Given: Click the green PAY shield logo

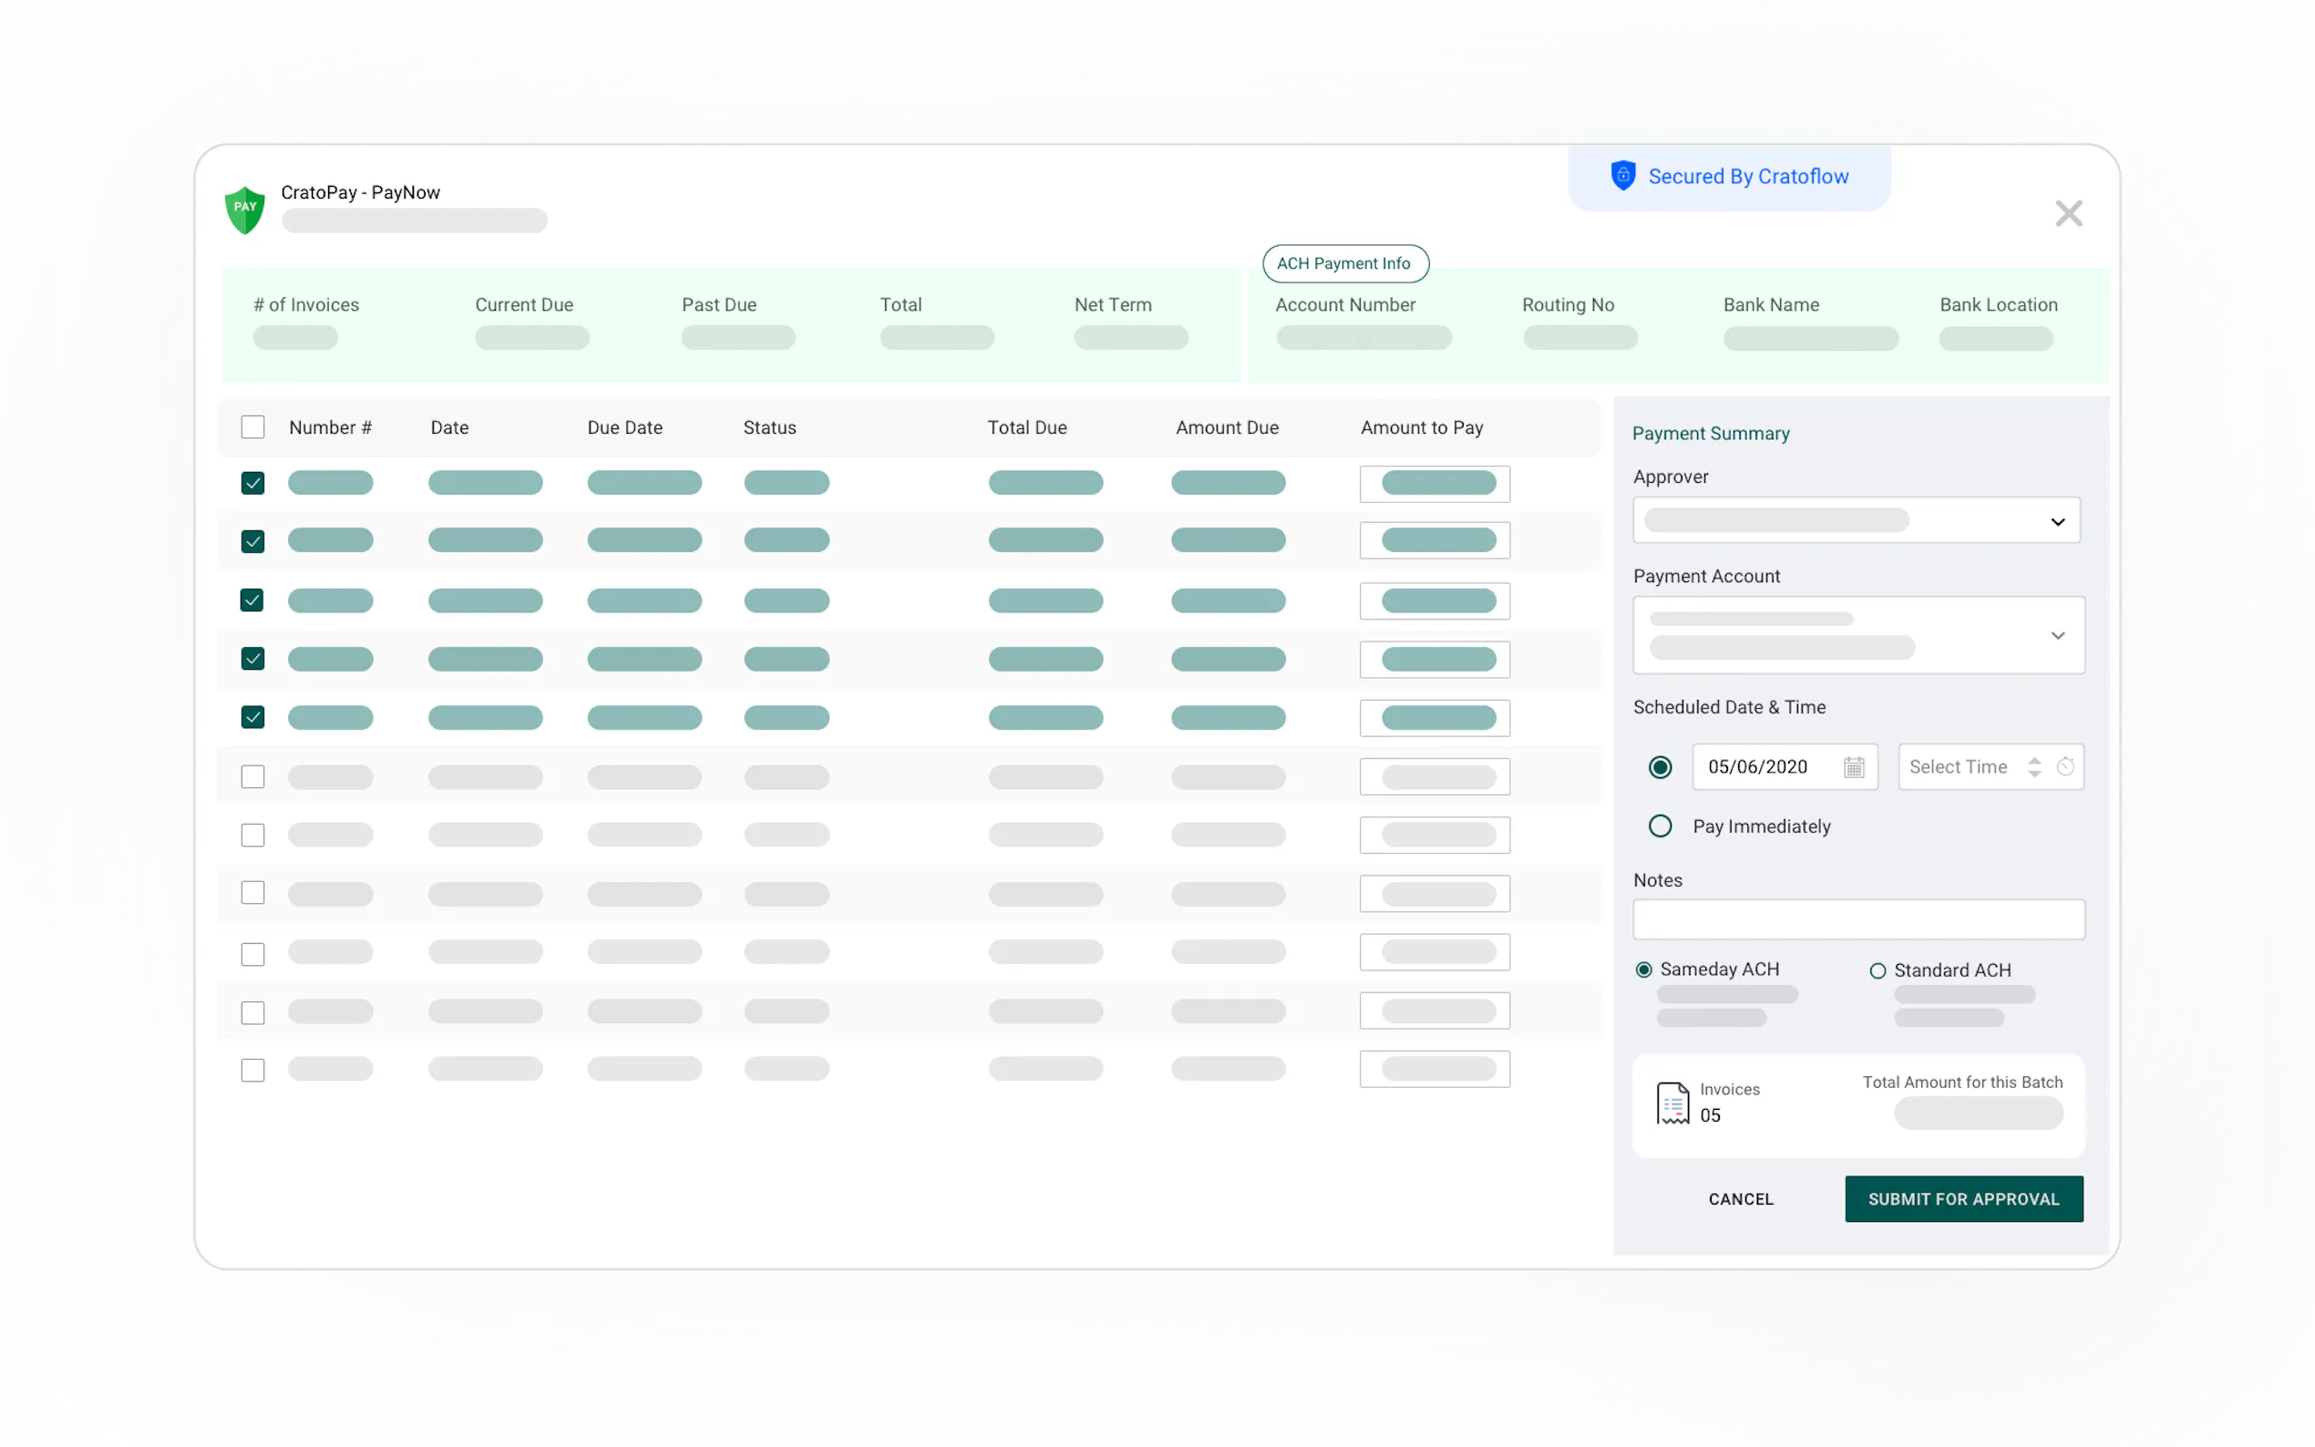Looking at the screenshot, I should coord(245,209).
